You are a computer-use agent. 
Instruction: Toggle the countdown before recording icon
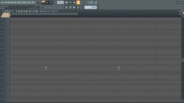pos(70,3)
